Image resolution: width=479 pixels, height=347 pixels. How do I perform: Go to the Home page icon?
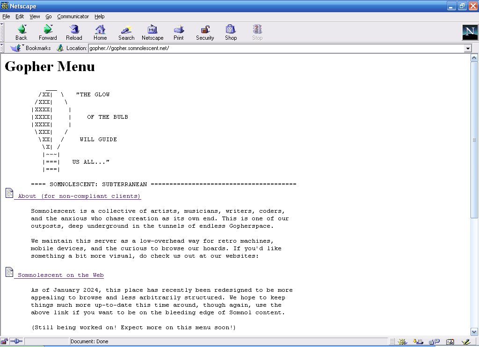100,32
